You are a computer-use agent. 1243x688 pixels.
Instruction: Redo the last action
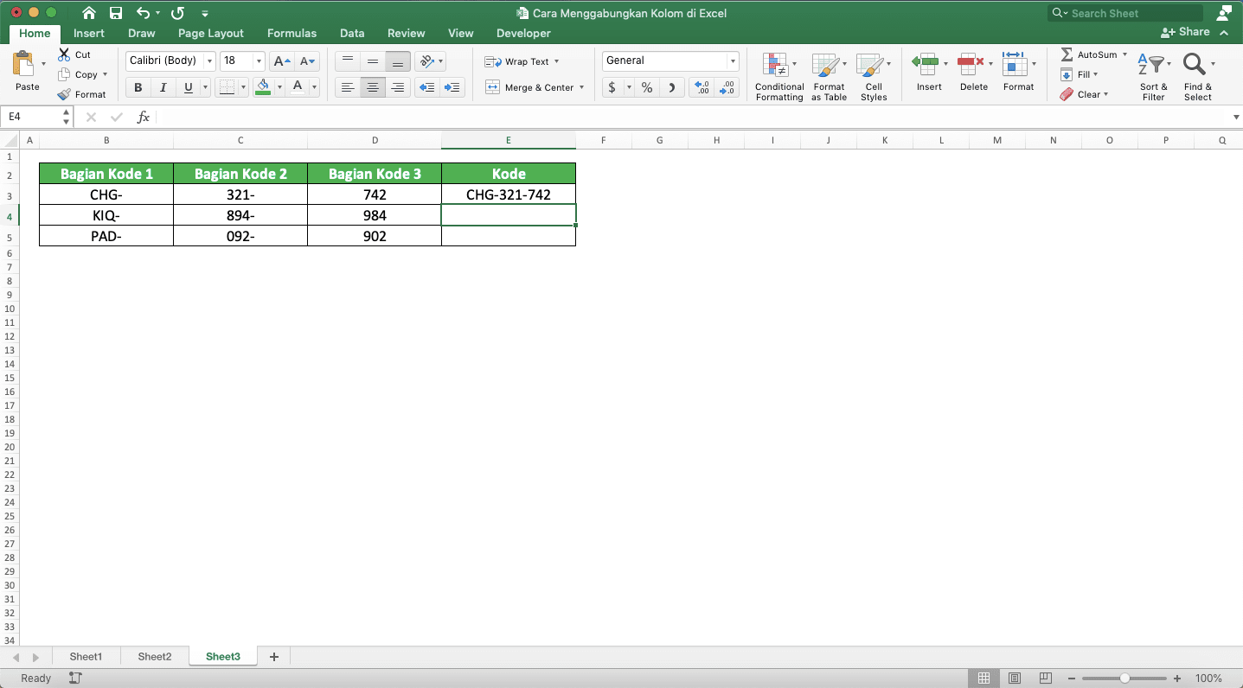point(177,13)
